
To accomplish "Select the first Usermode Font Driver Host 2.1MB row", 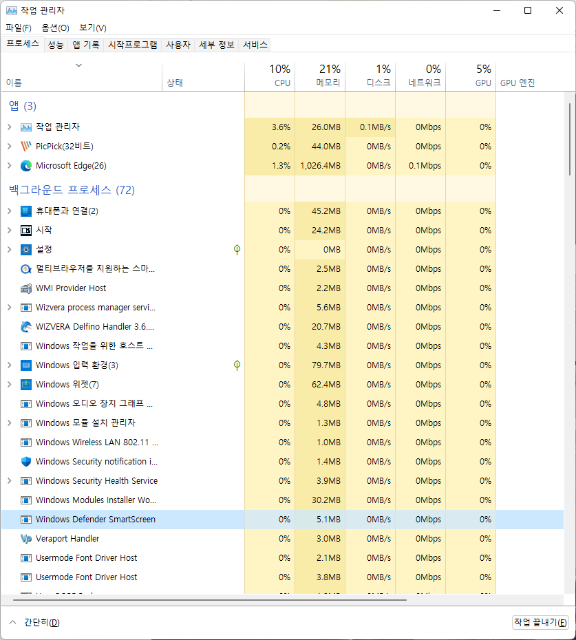I will [282, 558].
